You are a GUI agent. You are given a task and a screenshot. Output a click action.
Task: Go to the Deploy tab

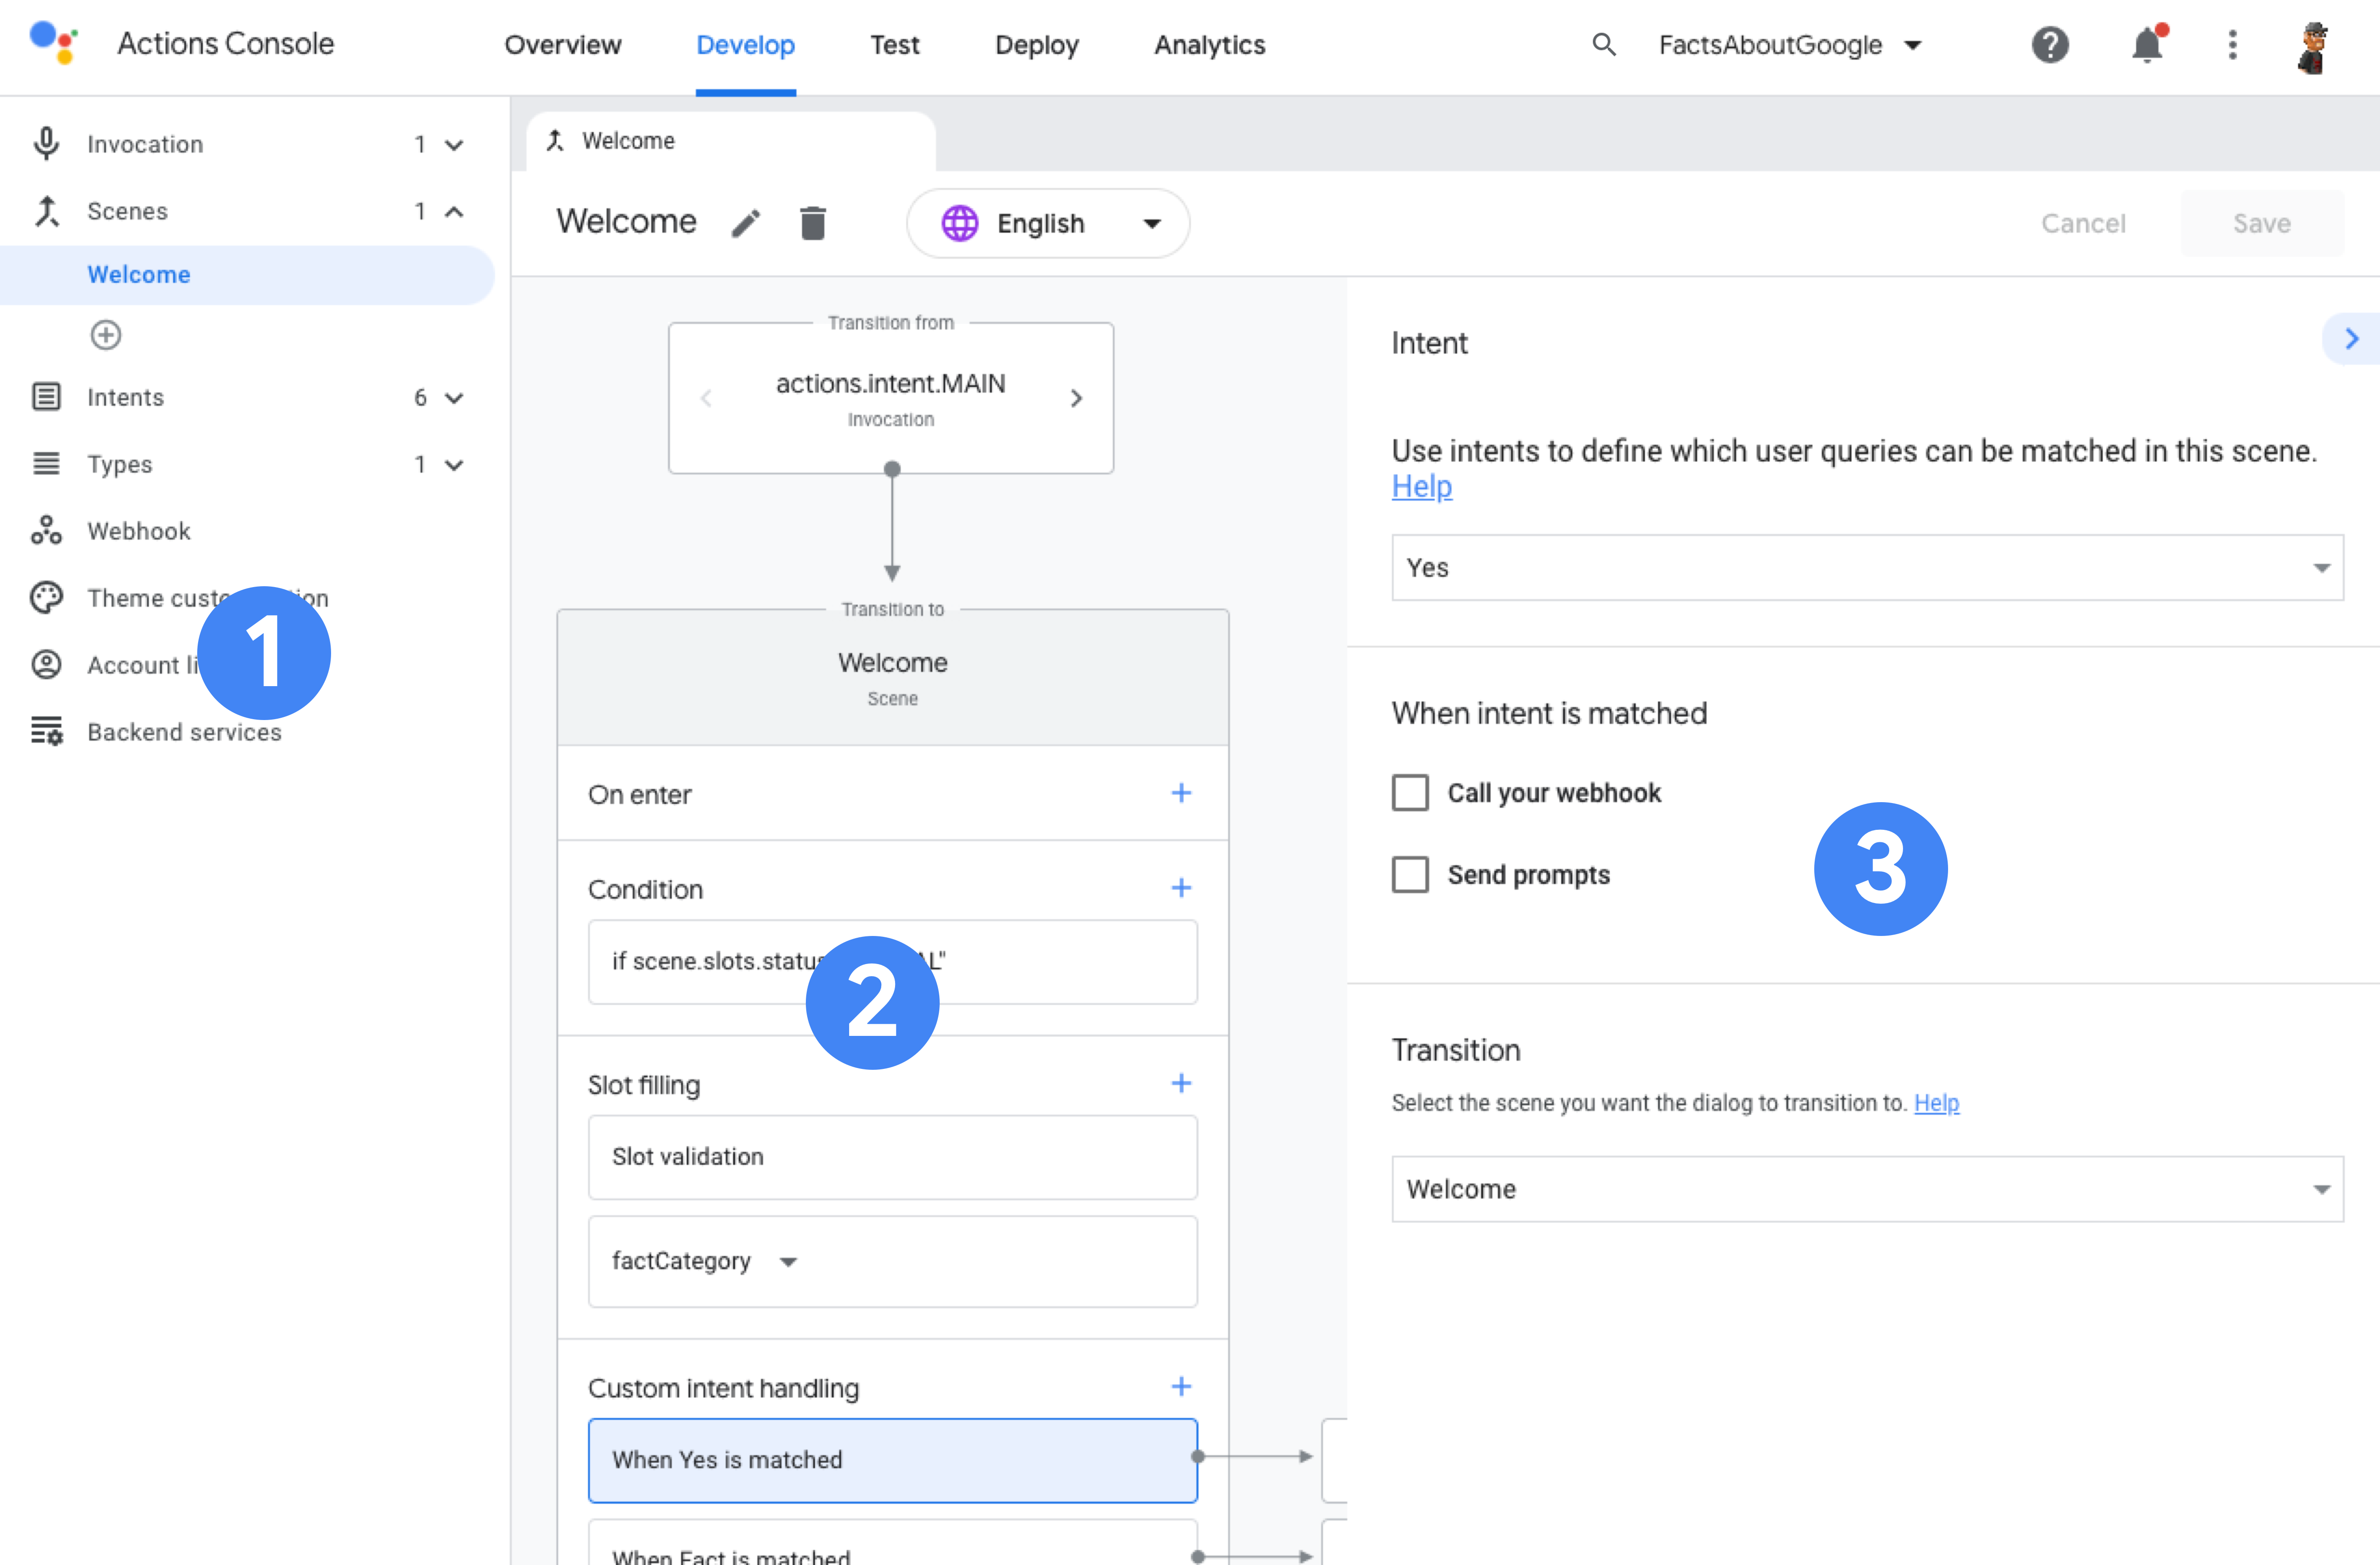[1036, 45]
